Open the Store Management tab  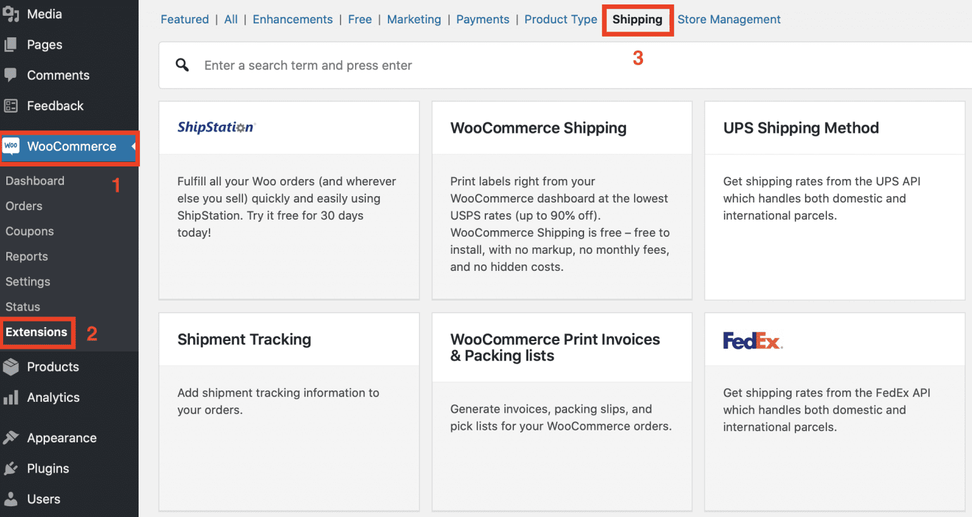tap(728, 19)
